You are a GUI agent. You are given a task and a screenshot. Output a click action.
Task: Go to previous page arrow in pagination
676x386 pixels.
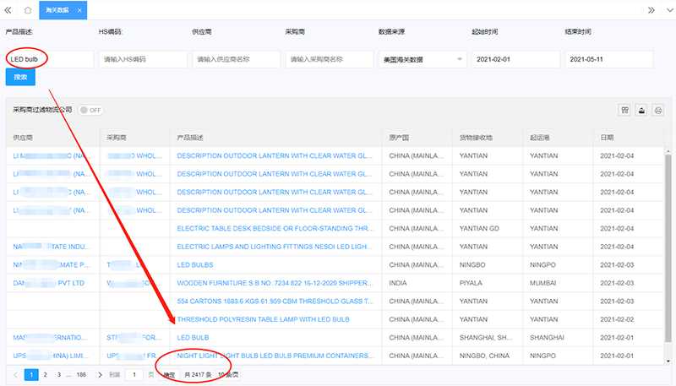pos(15,374)
